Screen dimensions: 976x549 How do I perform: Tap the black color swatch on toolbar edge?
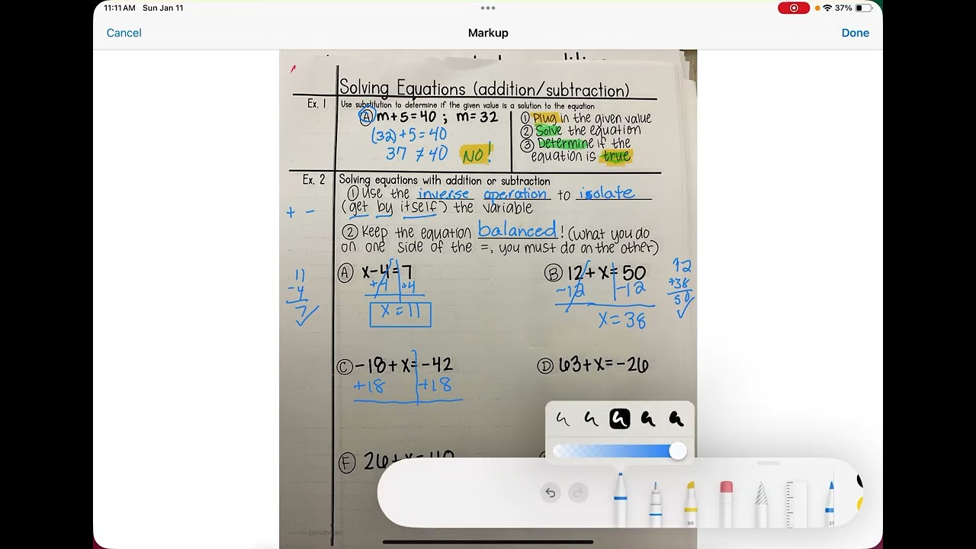pos(859,481)
